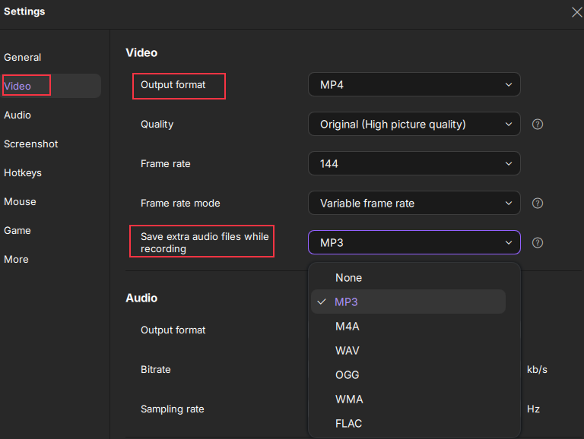
Task: Choose WMA from the dropdown options
Action: pos(348,399)
